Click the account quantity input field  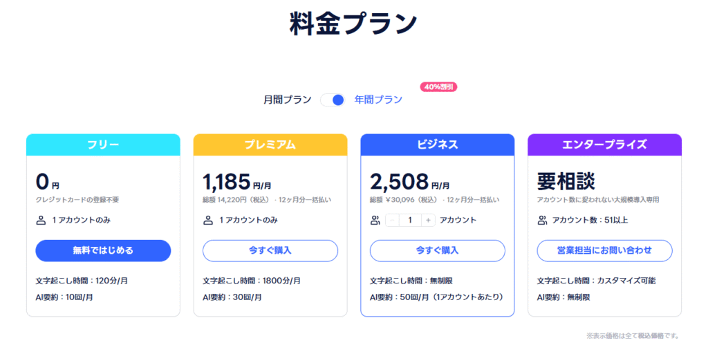tap(410, 221)
